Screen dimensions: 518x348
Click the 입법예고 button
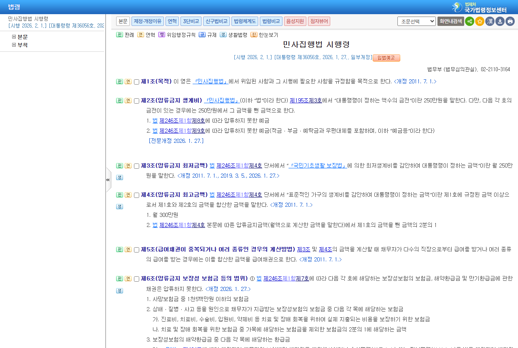386,58
